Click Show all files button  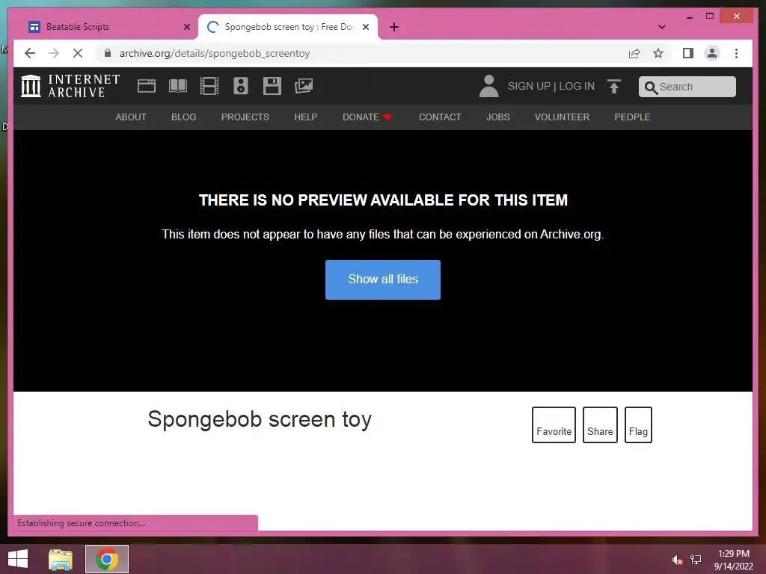pyautogui.click(x=383, y=280)
